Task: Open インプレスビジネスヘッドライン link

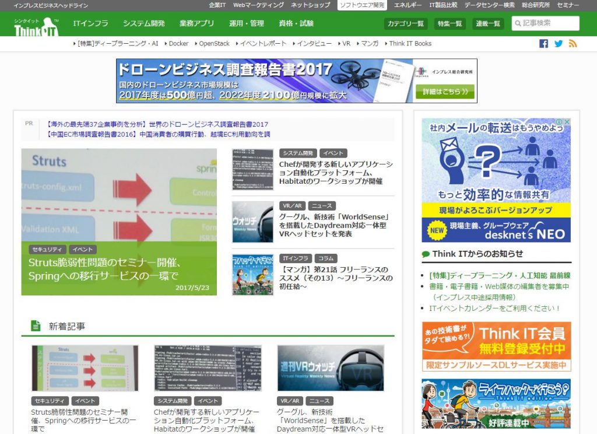Action: 51,6
